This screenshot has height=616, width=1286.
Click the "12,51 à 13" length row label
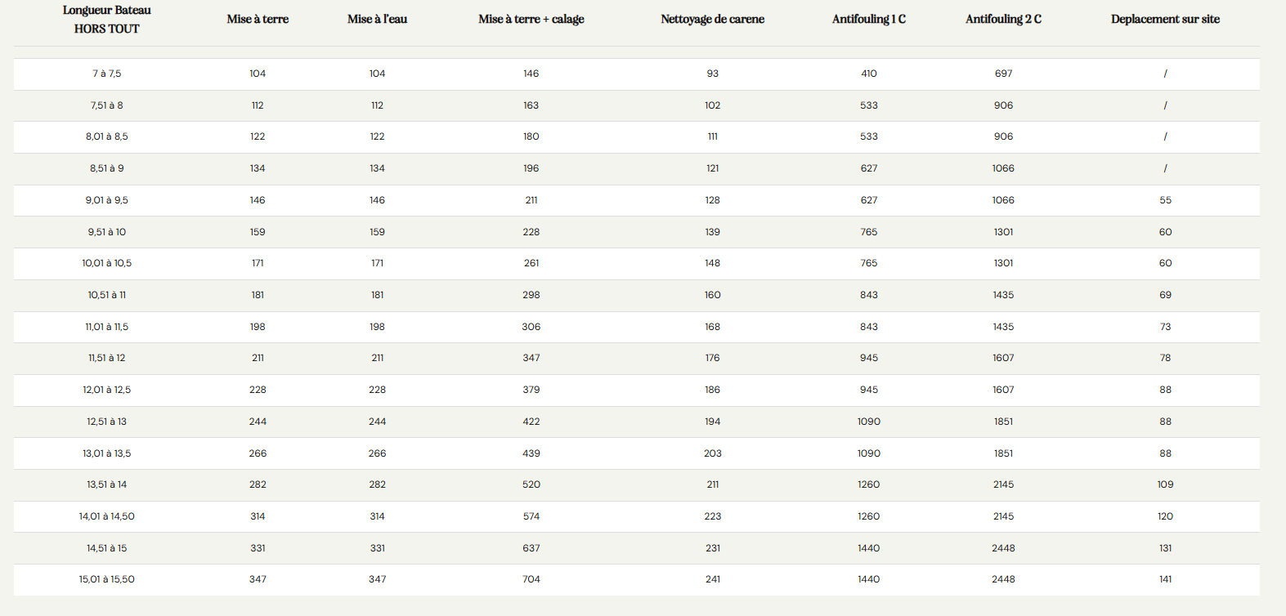(107, 422)
